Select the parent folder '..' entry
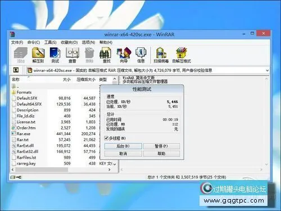The width and height of the screenshot is (281, 211). (x=16, y=87)
